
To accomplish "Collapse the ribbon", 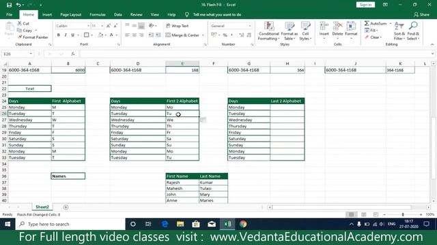I will (432, 44).
